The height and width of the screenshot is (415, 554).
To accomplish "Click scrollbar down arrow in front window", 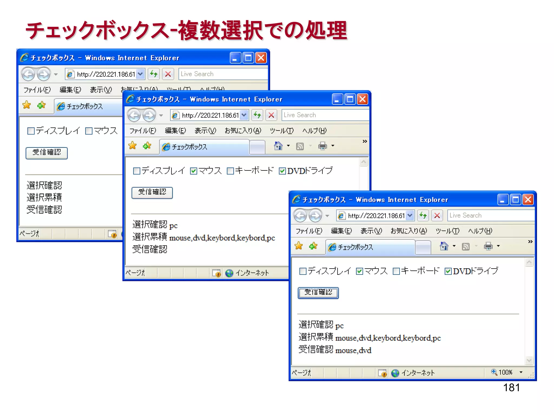I will click(529, 360).
